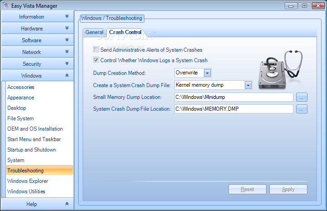Click the hard drive stethoscope image
This screenshot has height=211, width=327.
281,70
